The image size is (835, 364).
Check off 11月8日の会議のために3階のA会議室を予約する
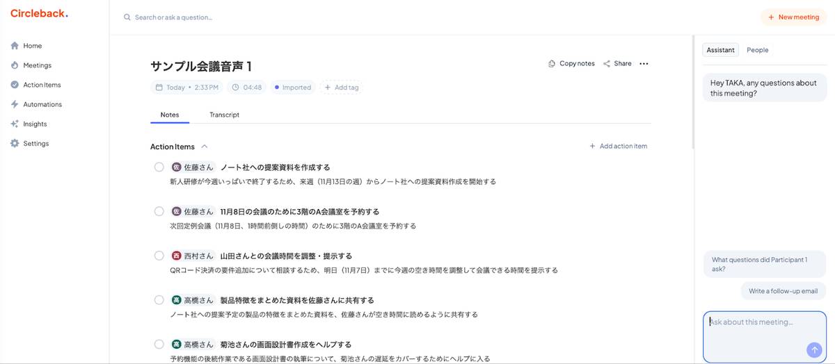pyautogui.click(x=159, y=211)
